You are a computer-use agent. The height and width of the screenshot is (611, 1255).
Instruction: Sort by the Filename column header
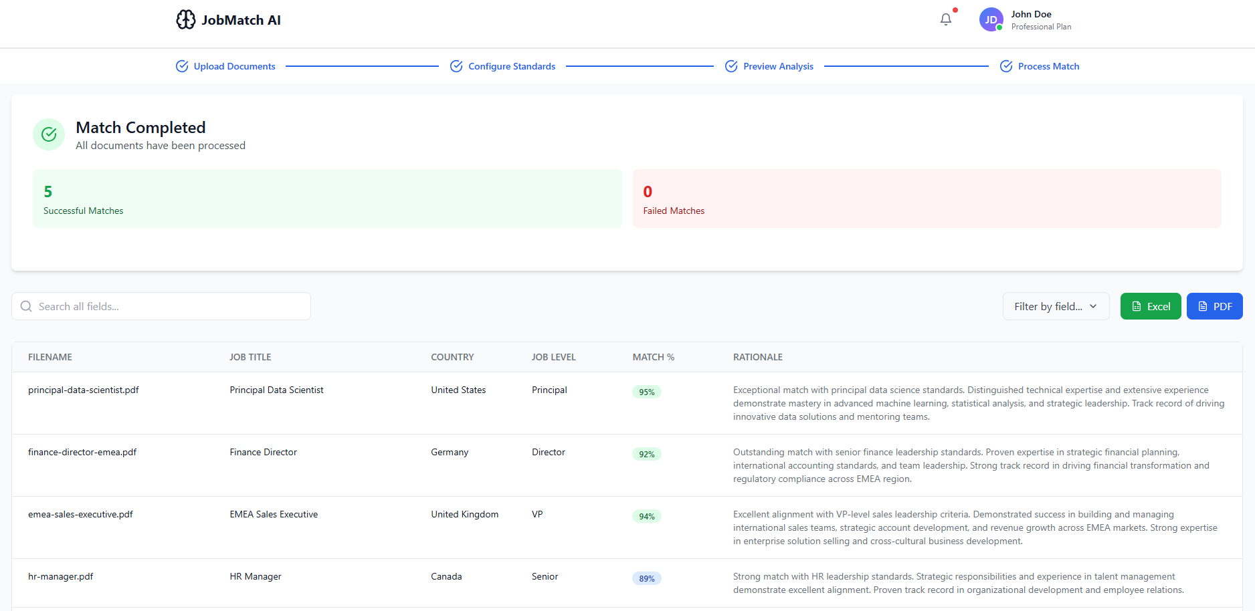(50, 357)
